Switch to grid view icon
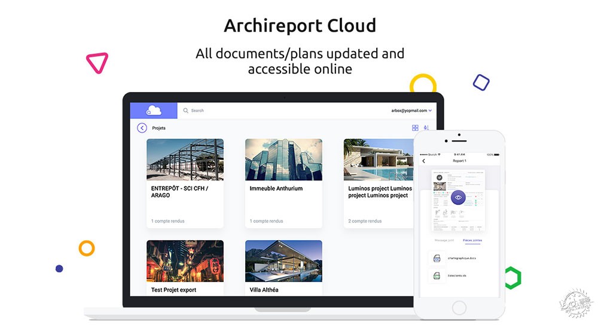This screenshot has height=325, width=598. point(416,128)
